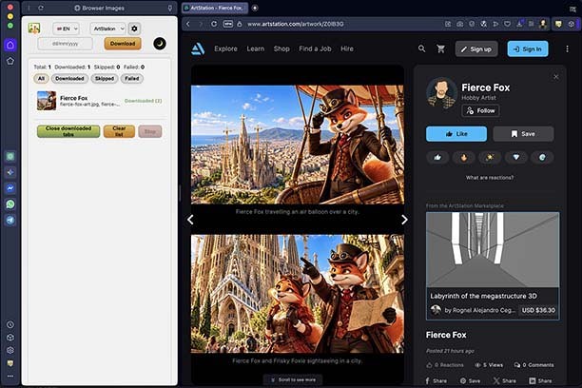This screenshot has height=388, width=582.
Task: Reload the Browser Images sidebar panel
Action: pos(41,8)
